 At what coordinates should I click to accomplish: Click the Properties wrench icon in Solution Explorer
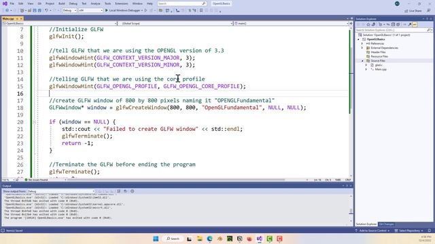pos(409,24)
